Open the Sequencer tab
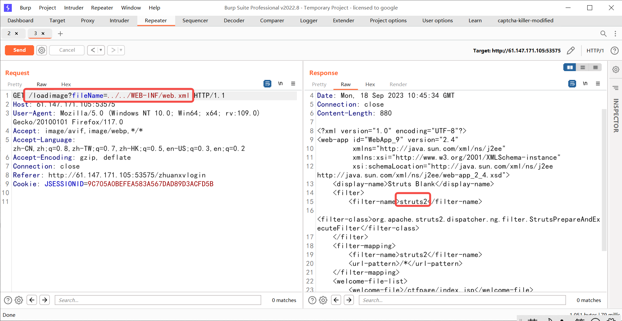The image size is (622, 321). click(x=195, y=20)
